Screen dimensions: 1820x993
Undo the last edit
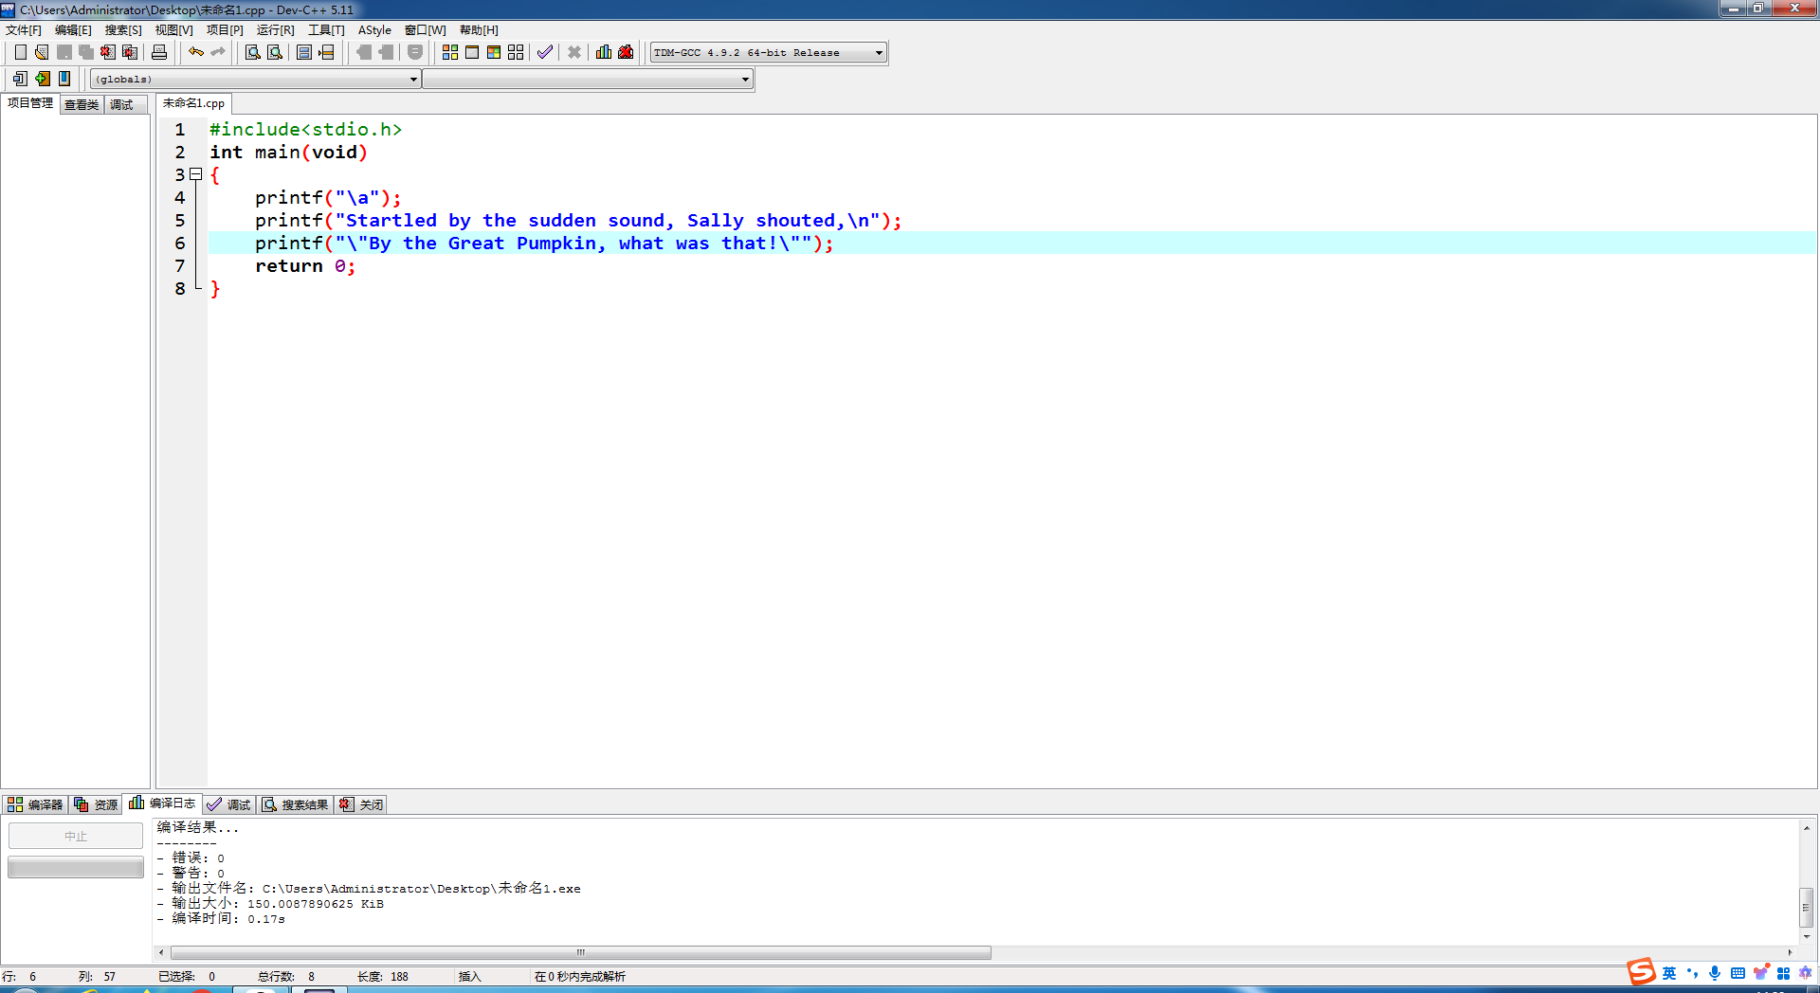[x=196, y=52]
